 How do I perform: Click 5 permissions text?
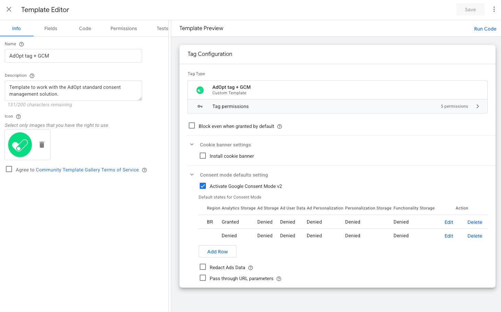coord(454,106)
